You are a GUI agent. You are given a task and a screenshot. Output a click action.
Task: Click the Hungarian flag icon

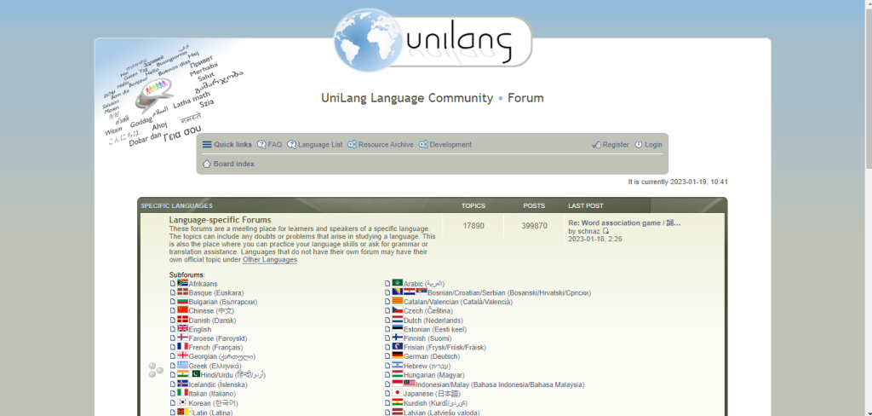click(397, 374)
